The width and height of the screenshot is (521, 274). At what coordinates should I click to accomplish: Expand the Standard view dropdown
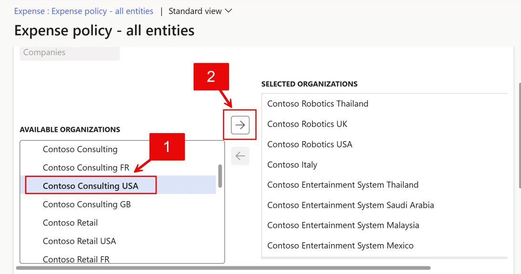tap(200, 11)
